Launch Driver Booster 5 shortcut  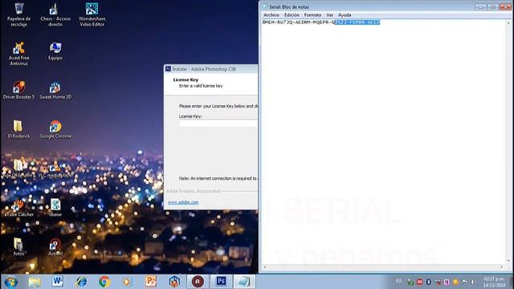pos(19,90)
